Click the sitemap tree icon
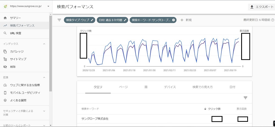This screenshot has width=275, height=127. [x=5, y=59]
